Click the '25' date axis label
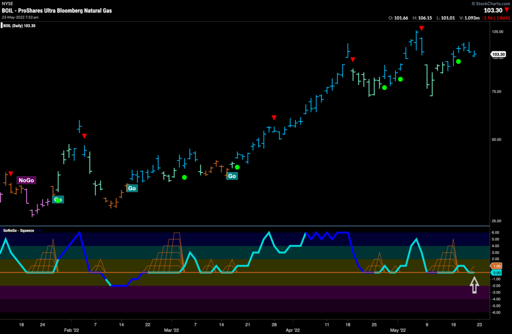This screenshot has height=334, width=512. tap(374, 324)
